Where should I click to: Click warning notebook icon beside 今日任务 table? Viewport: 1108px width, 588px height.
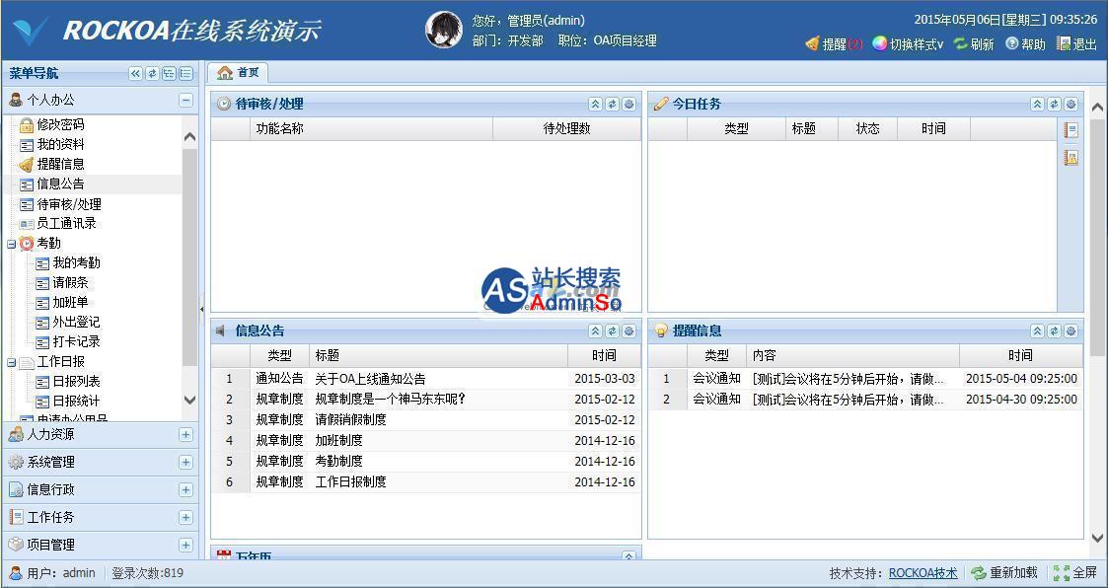(1071, 158)
